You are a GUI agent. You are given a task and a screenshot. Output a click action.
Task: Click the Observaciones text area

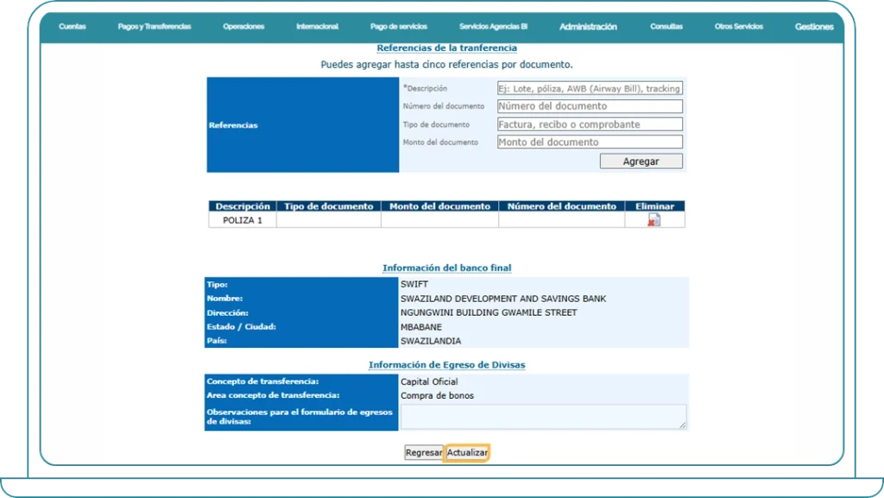point(543,416)
